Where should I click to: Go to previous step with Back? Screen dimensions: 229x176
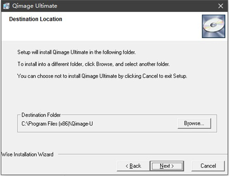(134, 166)
